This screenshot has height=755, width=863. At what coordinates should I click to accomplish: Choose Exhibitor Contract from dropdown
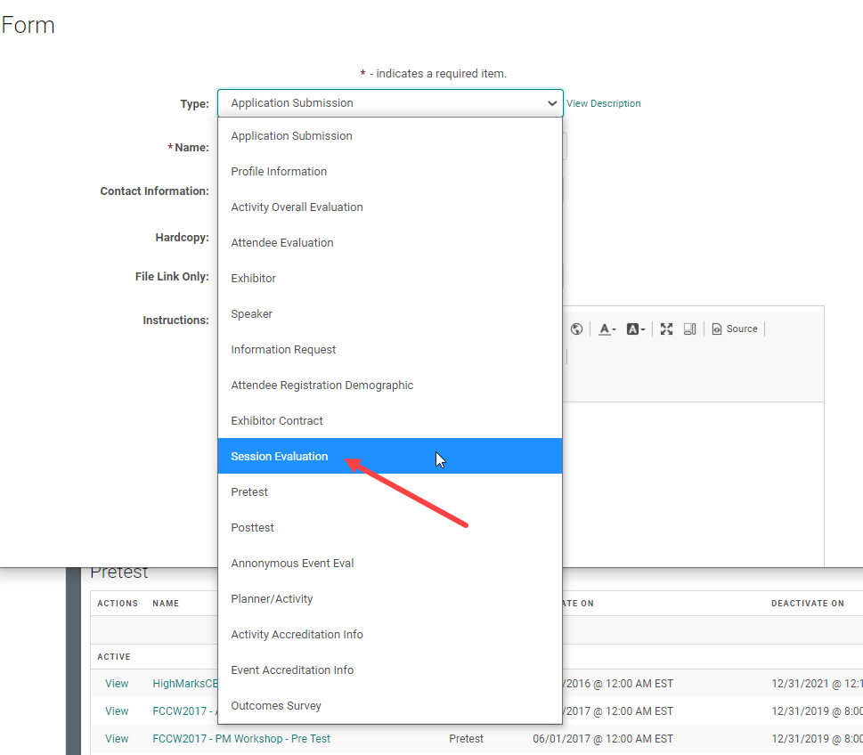click(x=277, y=421)
